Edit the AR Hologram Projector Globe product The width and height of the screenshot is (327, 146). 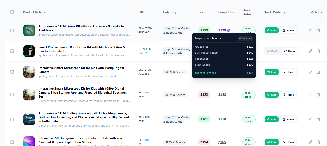pos(310,142)
